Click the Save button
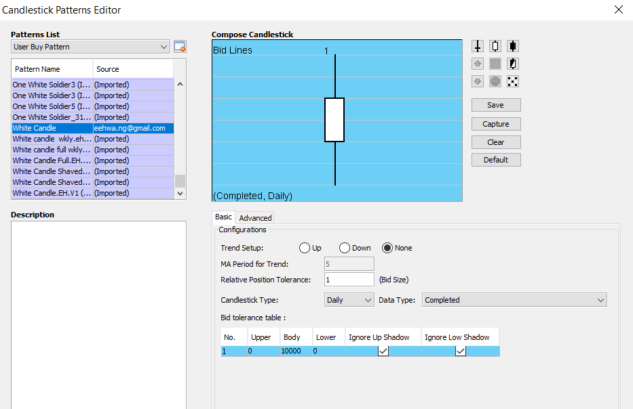633x409 pixels. pos(496,105)
